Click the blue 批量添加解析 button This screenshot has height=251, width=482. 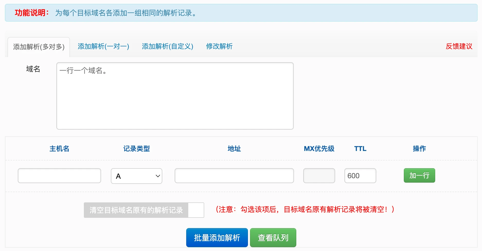[x=217, y=238]
